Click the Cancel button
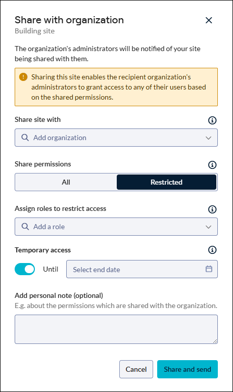233x392 pixels. pos(136,369)
